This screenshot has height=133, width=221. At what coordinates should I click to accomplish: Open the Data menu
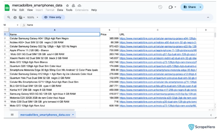tap(60, 10)
